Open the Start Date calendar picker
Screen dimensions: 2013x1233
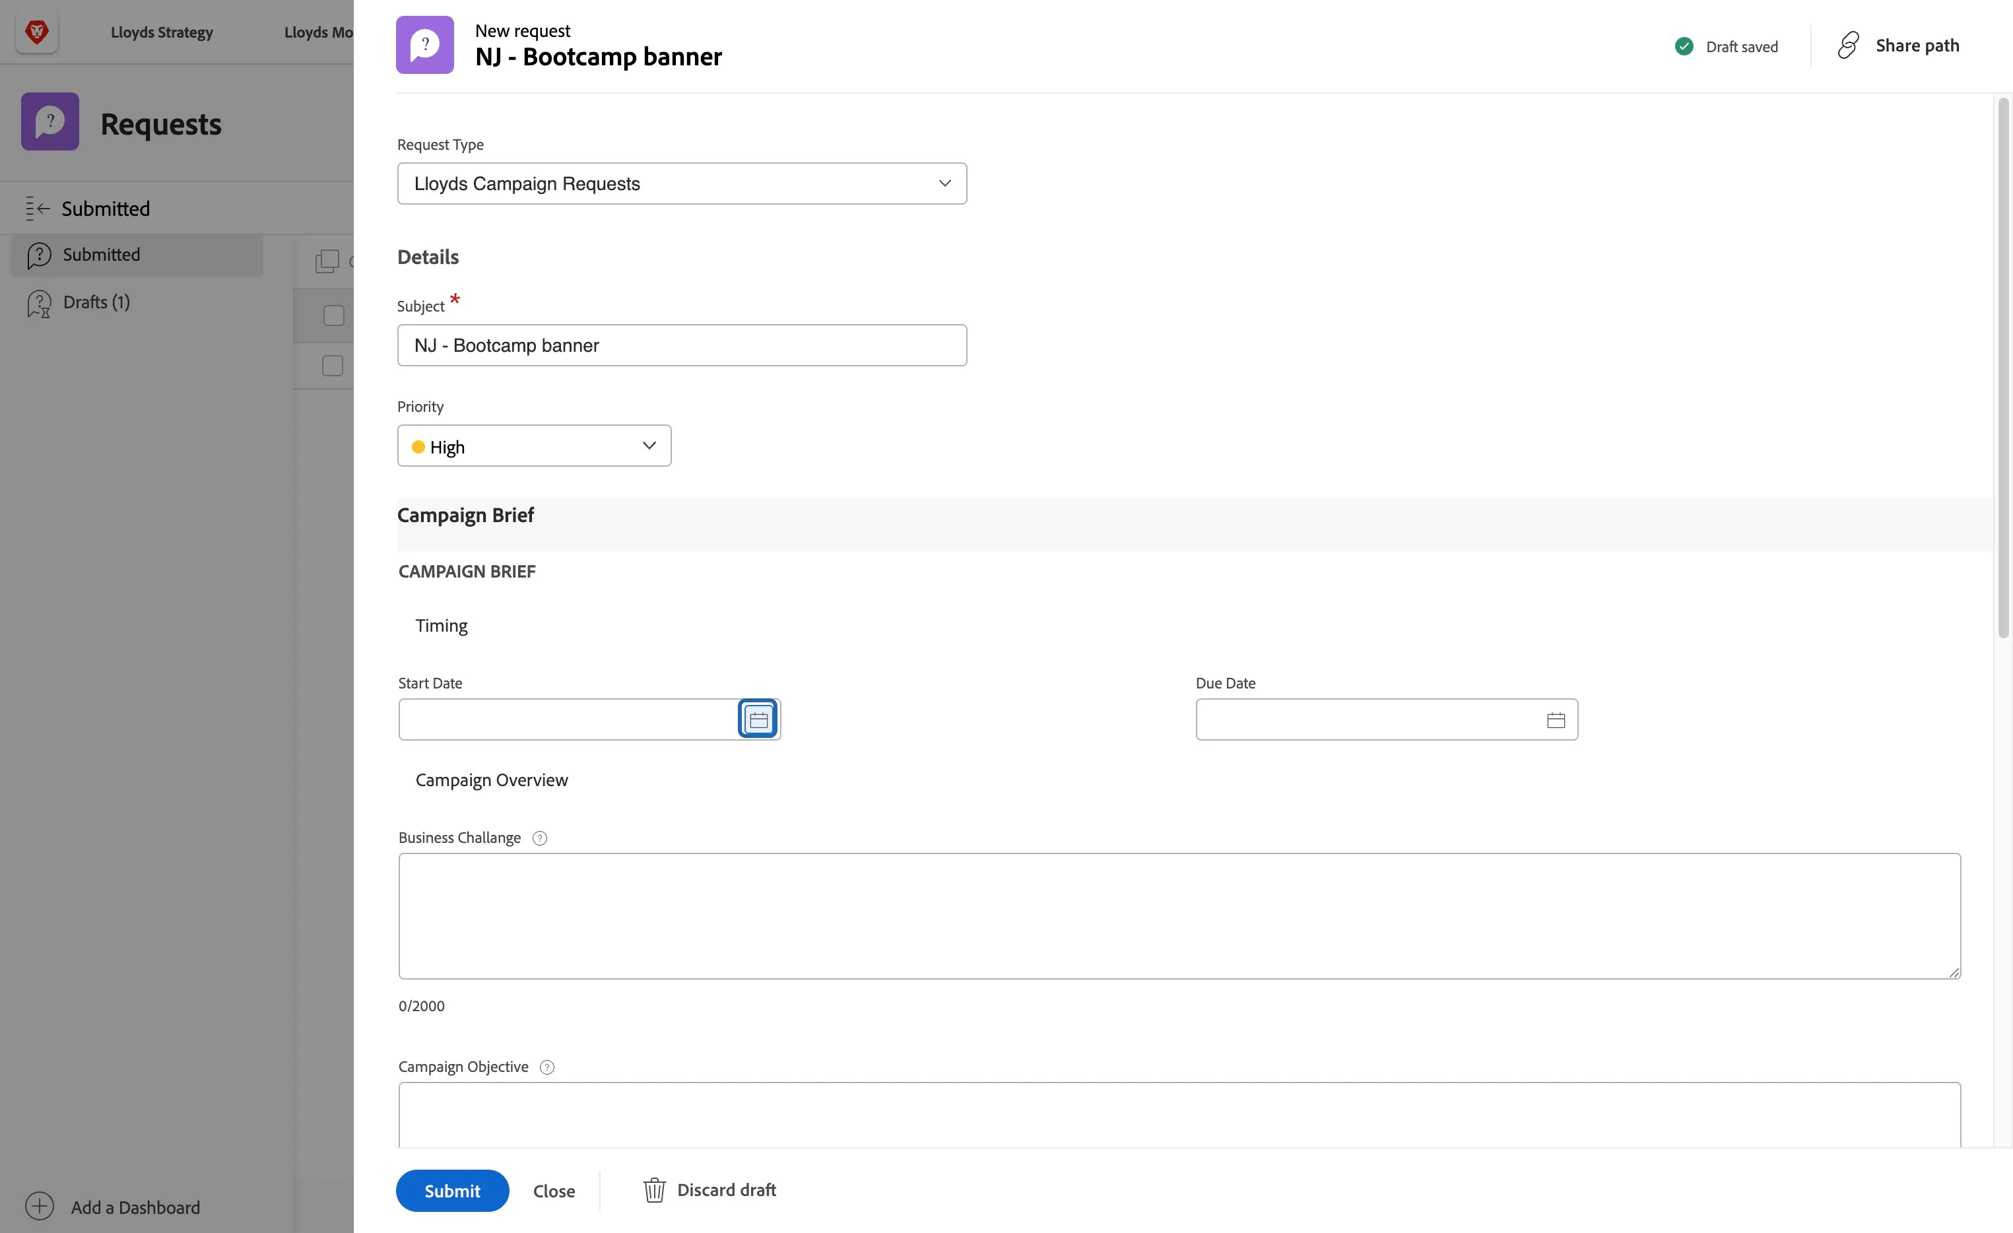[758, 719]
